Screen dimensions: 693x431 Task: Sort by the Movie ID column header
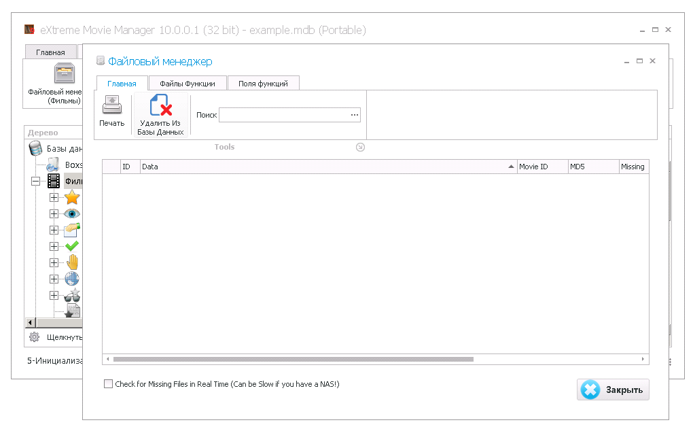tap(542, 167)
